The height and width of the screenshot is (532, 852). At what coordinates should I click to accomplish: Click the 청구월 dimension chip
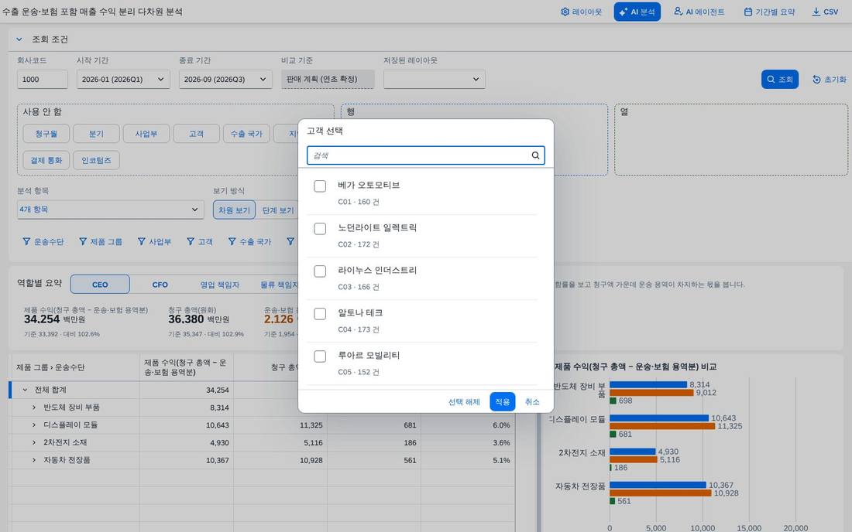(46, 134)
